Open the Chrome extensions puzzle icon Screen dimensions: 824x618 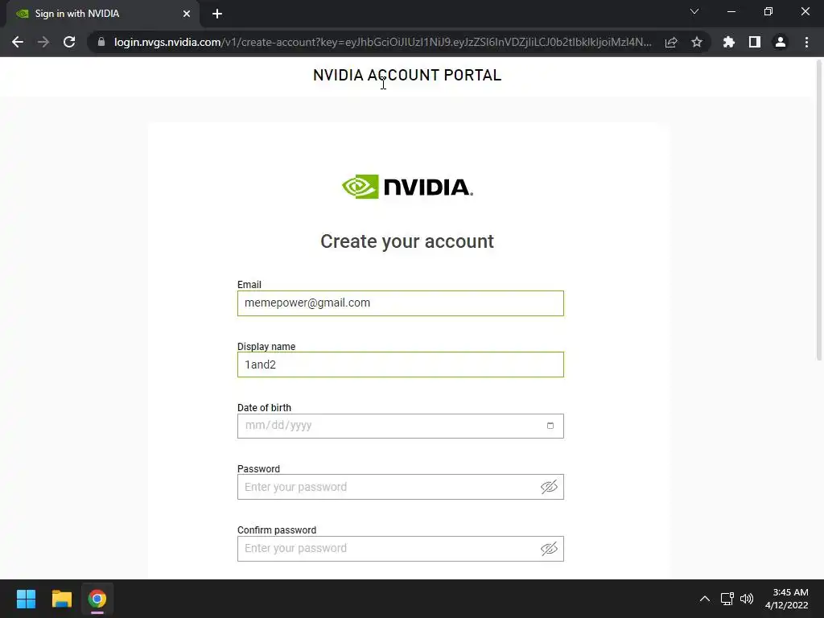point(729,42)
